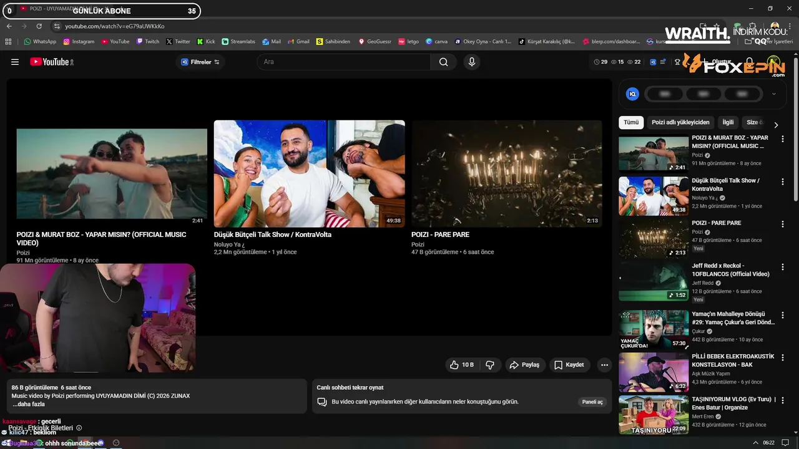
Task: Click Paneli aç to open chat replay
Action: tap(592, 402)
